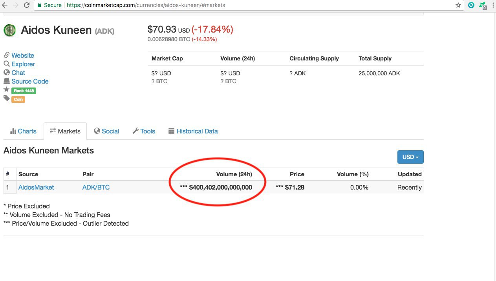Click the Volume Excluded - No Trading Fees note
The height and width of the screenshot is (281, 496).
pos(57,215)
